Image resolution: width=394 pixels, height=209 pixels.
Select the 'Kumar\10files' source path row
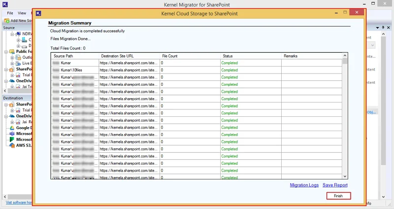(196, 70)
